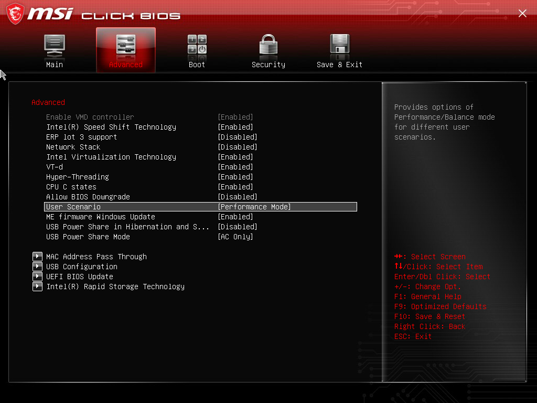Expand arrow icon beside UEFI BIOS Update
This screenshot has width=537, height=403.
[x=37, y=276]
